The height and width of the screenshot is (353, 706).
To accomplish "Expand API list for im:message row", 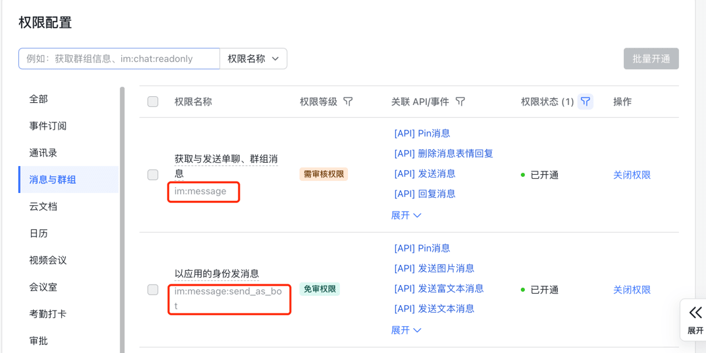I will 406,215.
